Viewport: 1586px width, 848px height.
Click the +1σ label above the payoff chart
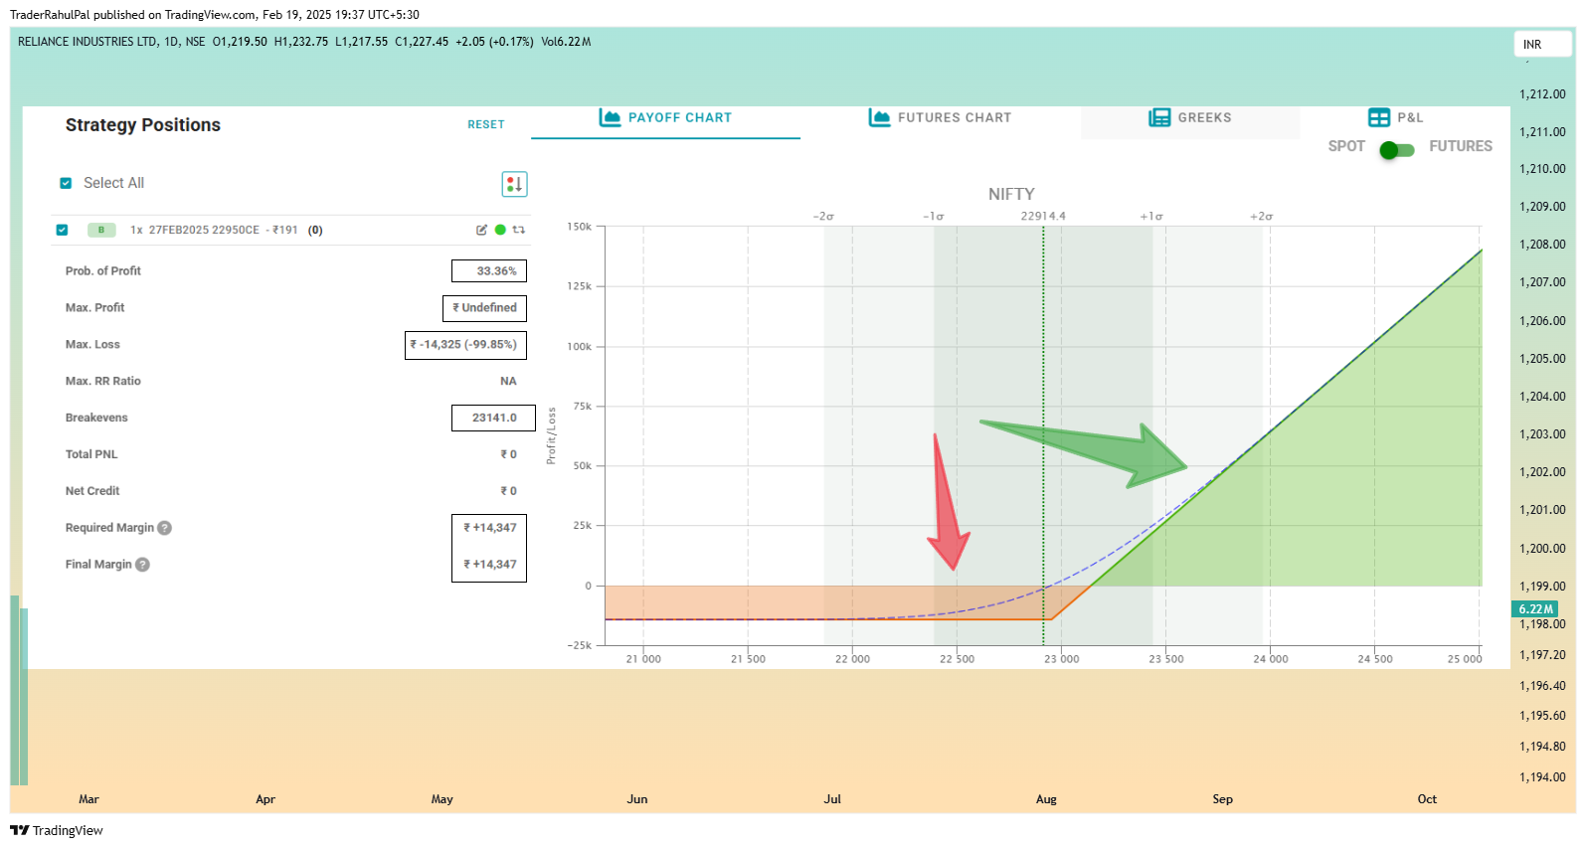[1151, 216]
